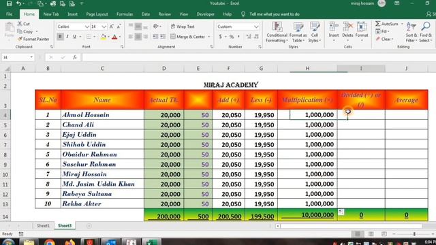
Task: Switch to Sheet1 tab
Action: coord(43,225)
